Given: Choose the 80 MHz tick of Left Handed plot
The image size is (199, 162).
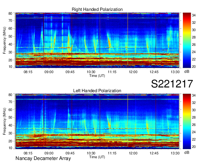Looking at the screenshot, I should tap(10, 95).
